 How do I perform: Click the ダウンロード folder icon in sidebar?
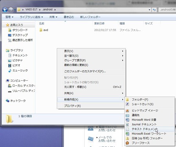(10, 30)
